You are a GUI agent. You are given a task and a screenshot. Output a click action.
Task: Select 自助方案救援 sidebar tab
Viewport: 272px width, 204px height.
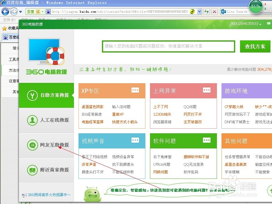point(46,95)
